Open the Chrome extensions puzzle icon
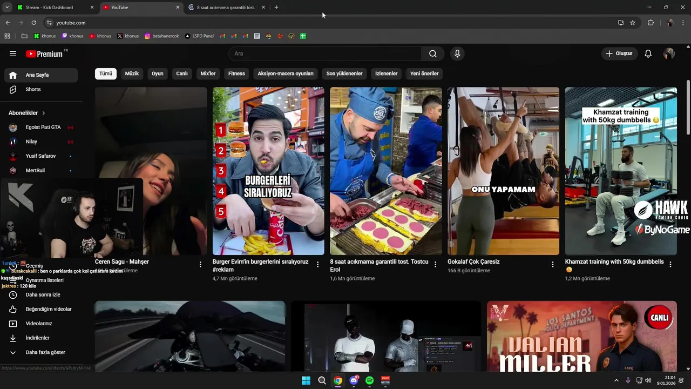Viewport: 691px width, 389px height. coord(651,23)
